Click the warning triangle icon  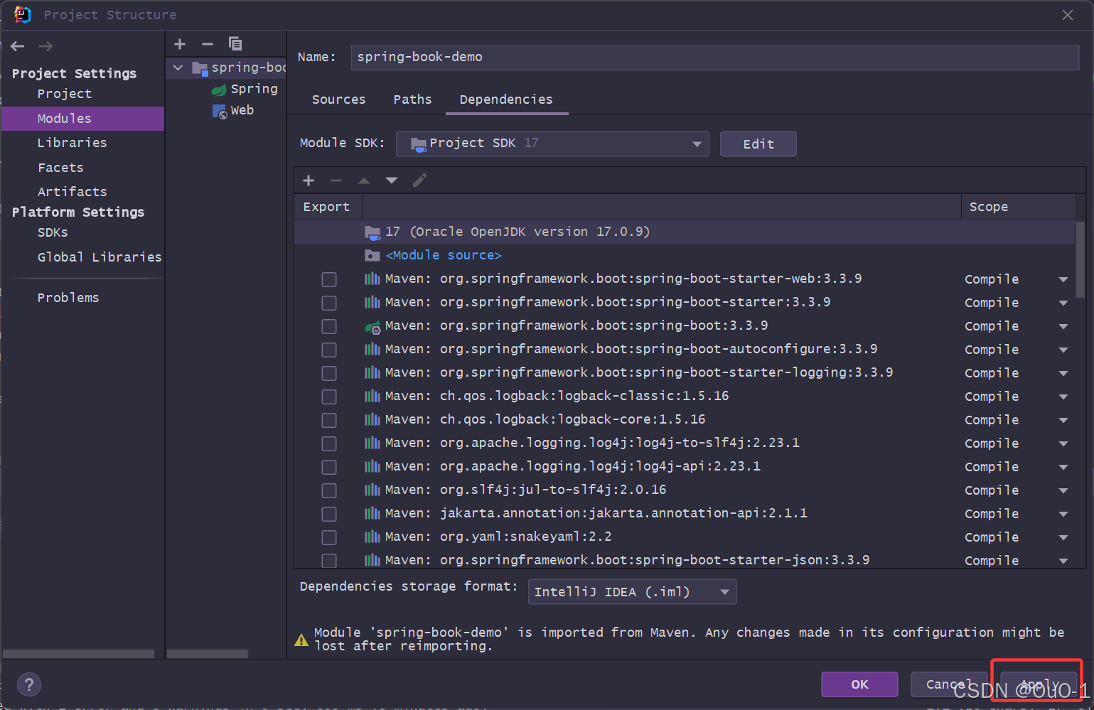301,640
